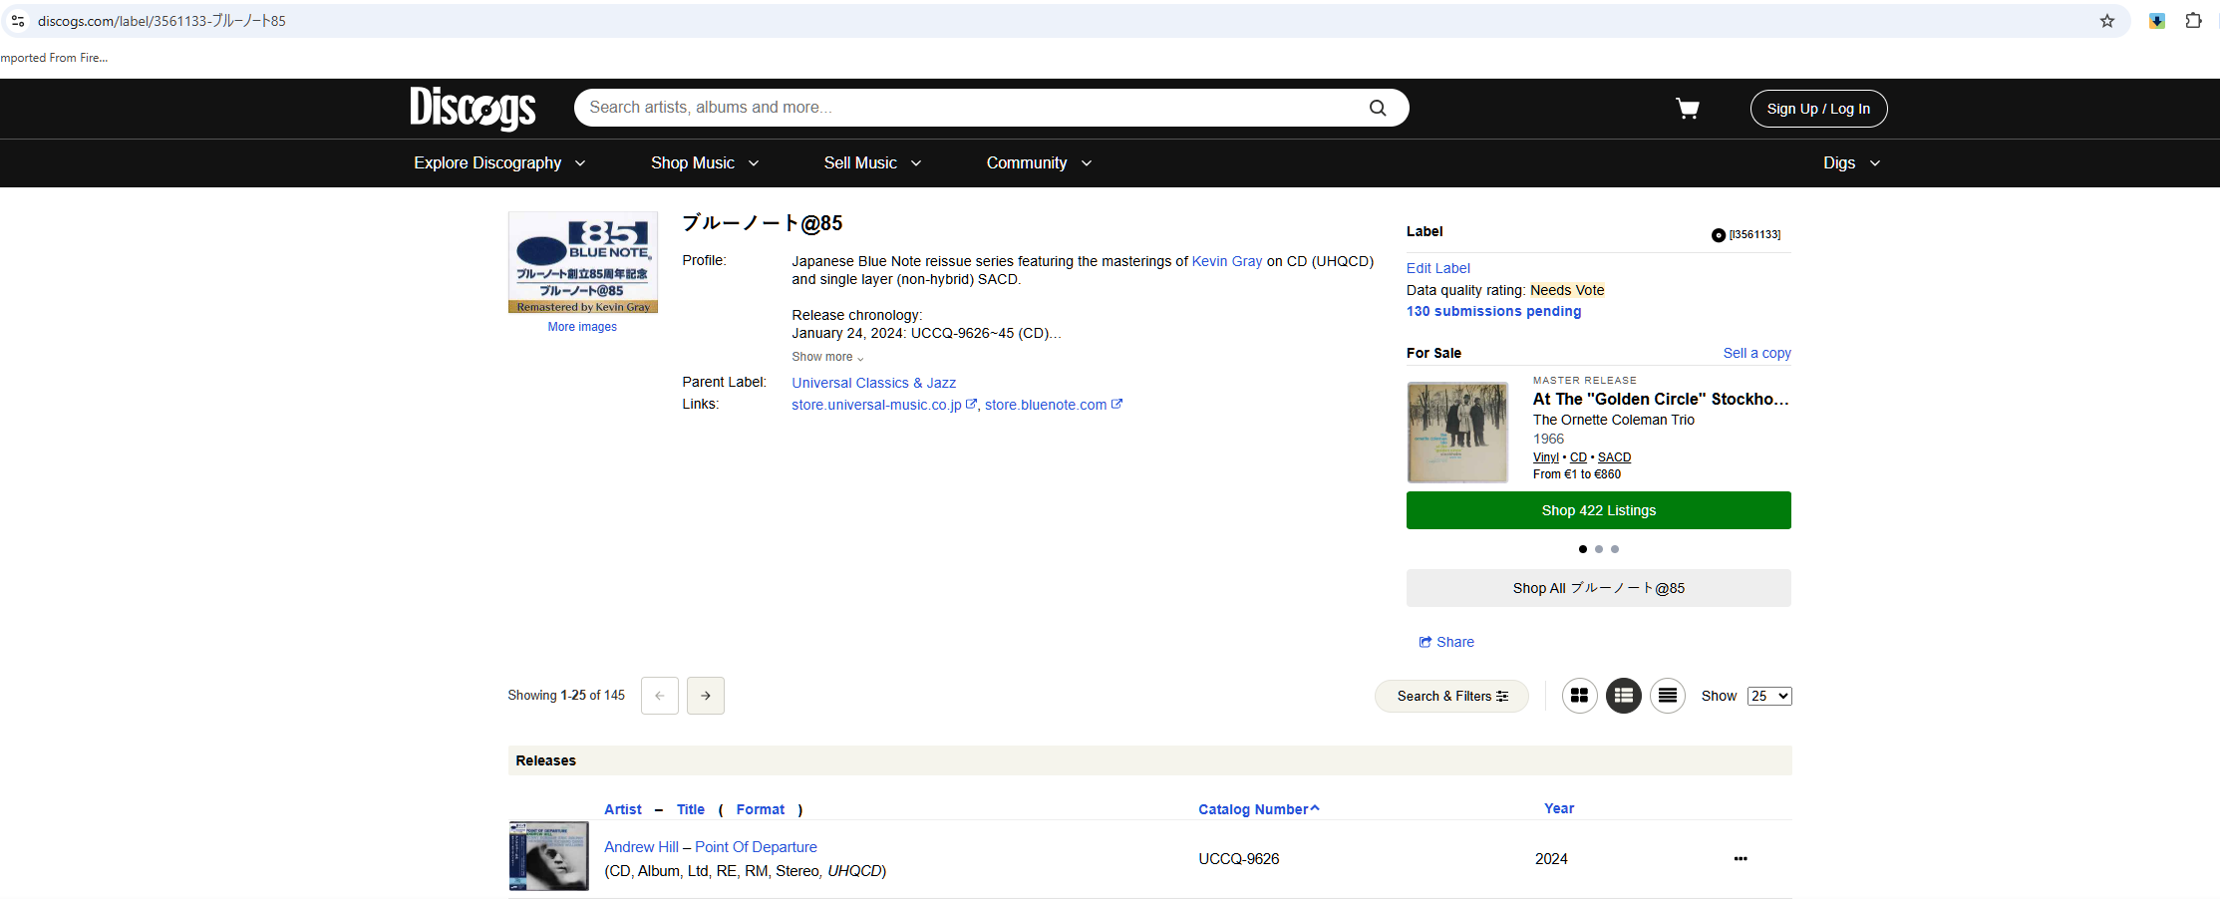Click the Discogs logo
The image size is (2220, 899).
tap(473, 108)
